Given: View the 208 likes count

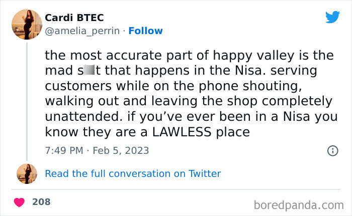Looking at the screenshot, I should pos(41,202).
